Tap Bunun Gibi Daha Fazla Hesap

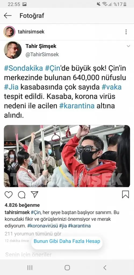(x=67, y=241)
